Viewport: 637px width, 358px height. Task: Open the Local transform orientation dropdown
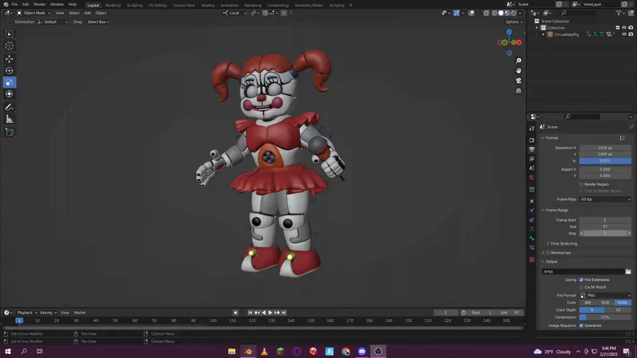pos(235,13)
